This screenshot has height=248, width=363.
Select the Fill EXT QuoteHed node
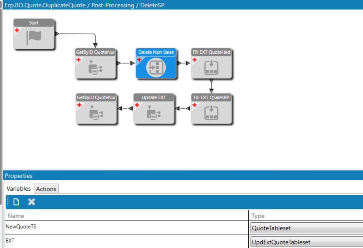pyautogui.click(x=211, y=63)
